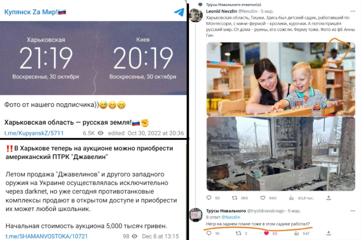Click the views eye icon next to 6.5K

[x=101, y=133]
